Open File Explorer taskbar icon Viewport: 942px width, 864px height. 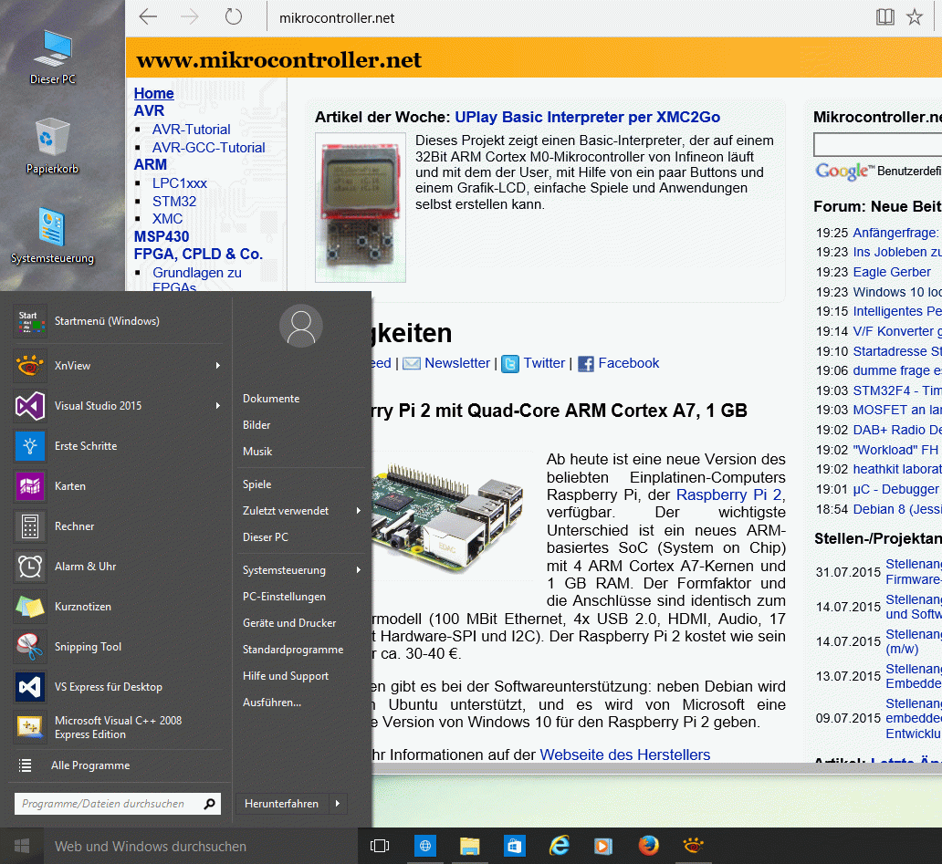pyautogui.click(x=469, y=846)
